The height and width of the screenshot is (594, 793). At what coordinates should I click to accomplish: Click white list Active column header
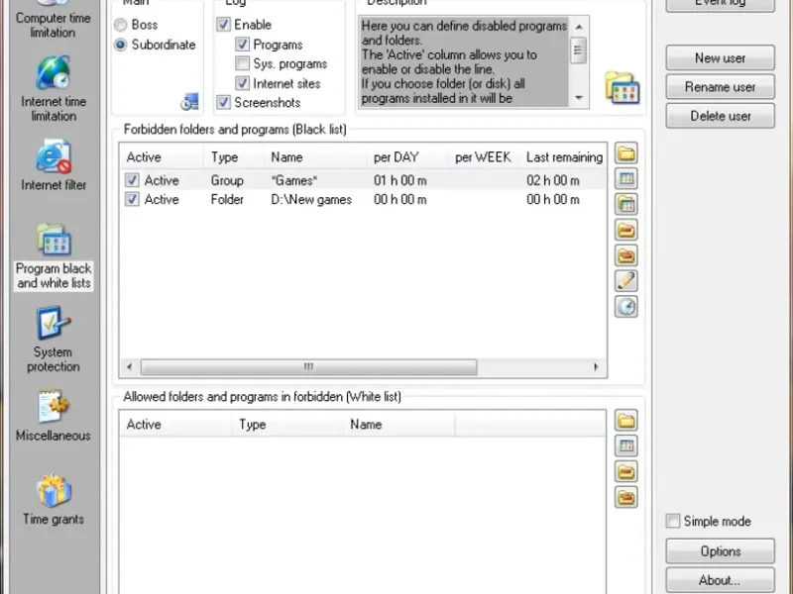tap(175, 425)
